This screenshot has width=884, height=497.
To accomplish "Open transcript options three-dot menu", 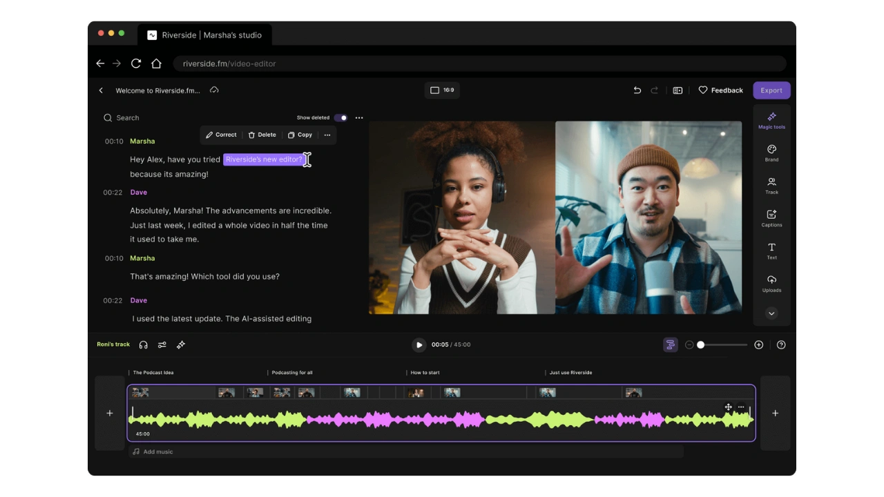I will (x=359, y=118).
